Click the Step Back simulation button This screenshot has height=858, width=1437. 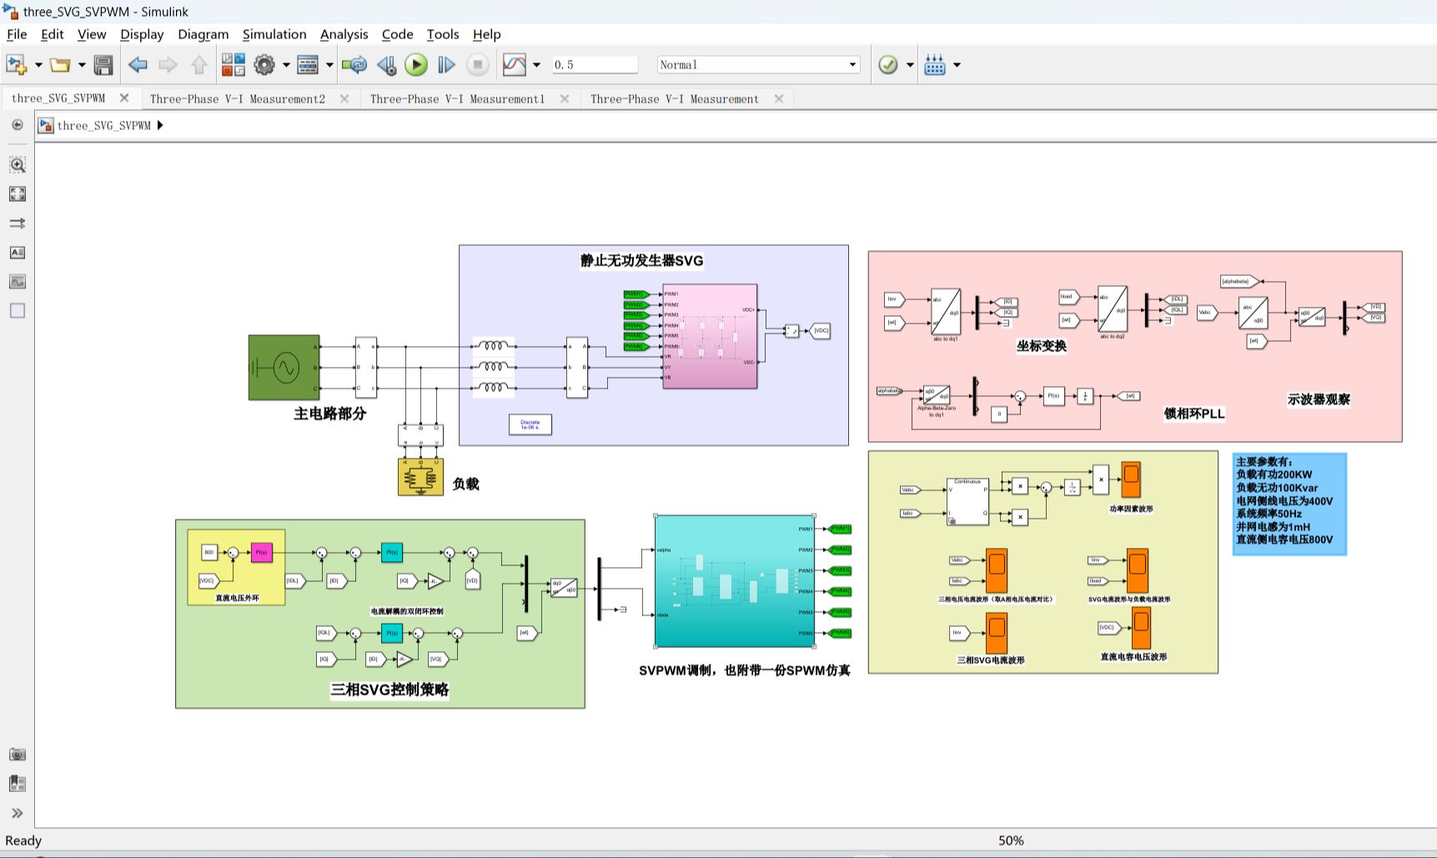coord(386,64)
